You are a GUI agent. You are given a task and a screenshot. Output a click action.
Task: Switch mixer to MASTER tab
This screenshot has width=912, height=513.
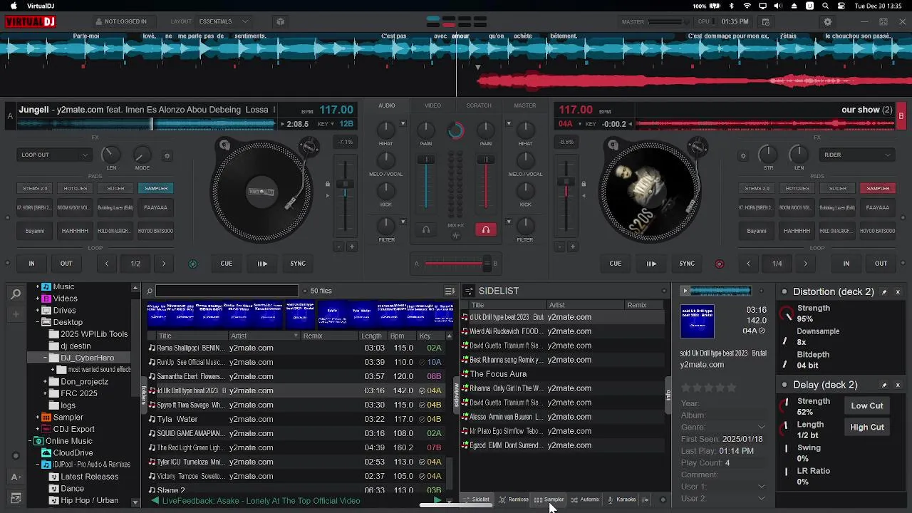pos(525,105)
